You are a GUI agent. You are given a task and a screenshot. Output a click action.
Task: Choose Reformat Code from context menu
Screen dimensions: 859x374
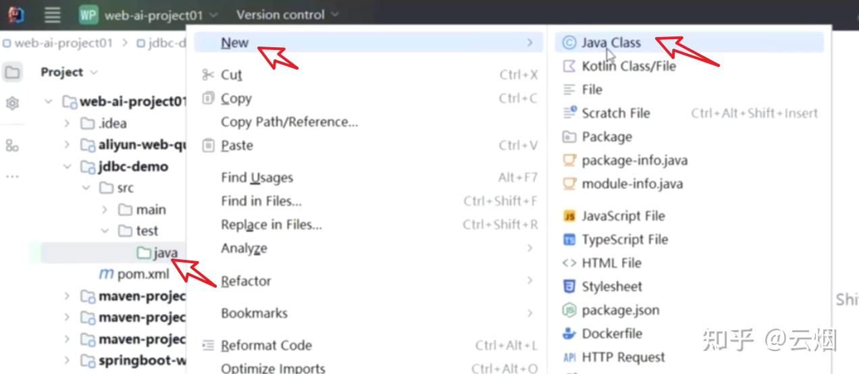click(x=266, y=345)
